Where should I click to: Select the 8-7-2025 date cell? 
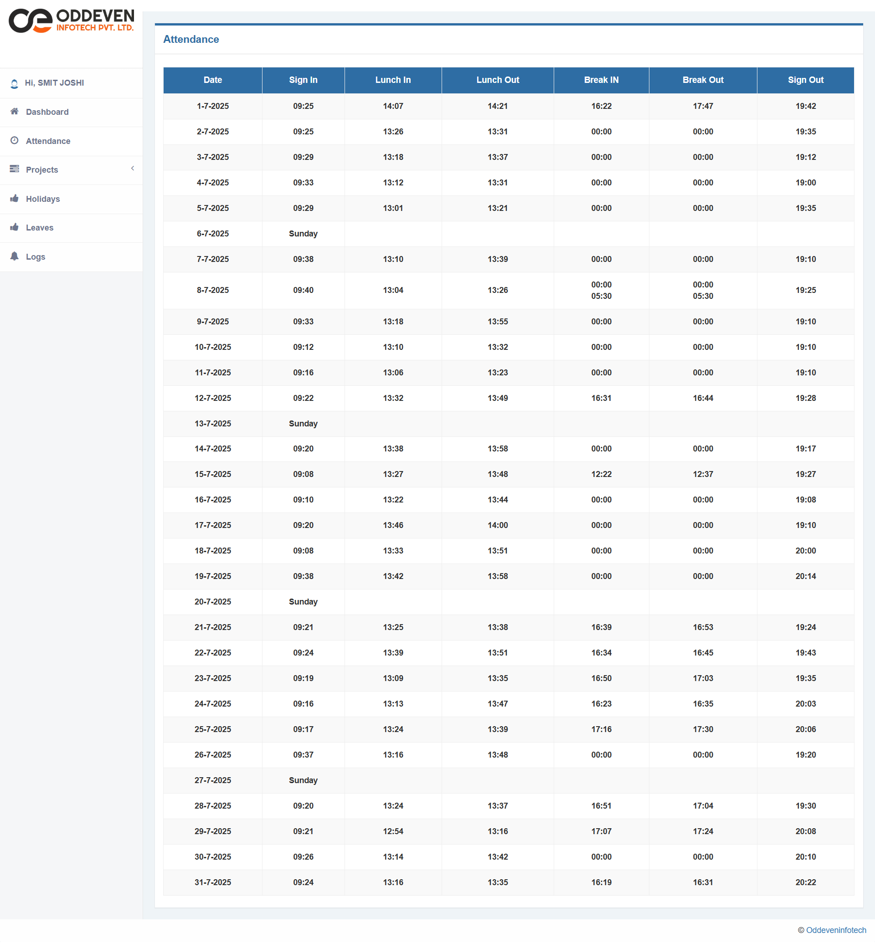pos(212,291)
